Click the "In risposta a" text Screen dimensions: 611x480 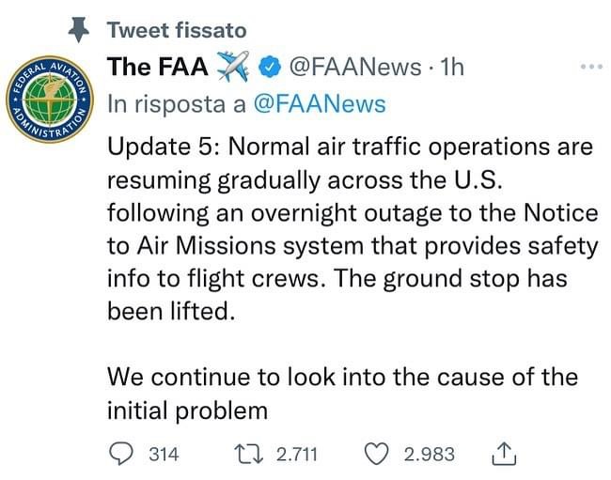tap(178, 104)
